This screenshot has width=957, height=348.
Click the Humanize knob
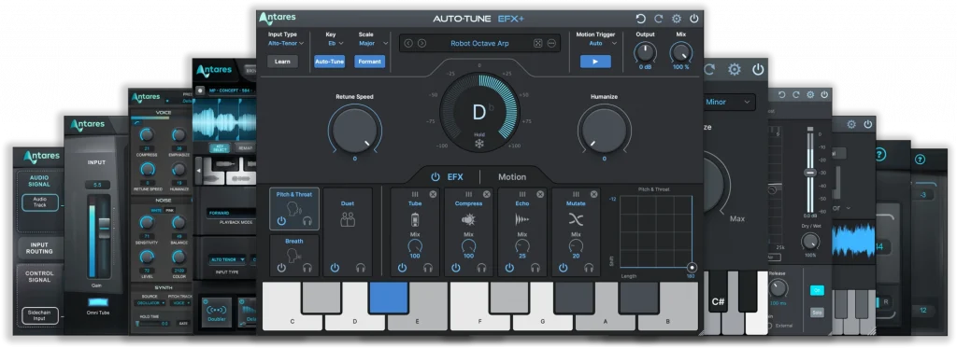click(x=605, y=130)
